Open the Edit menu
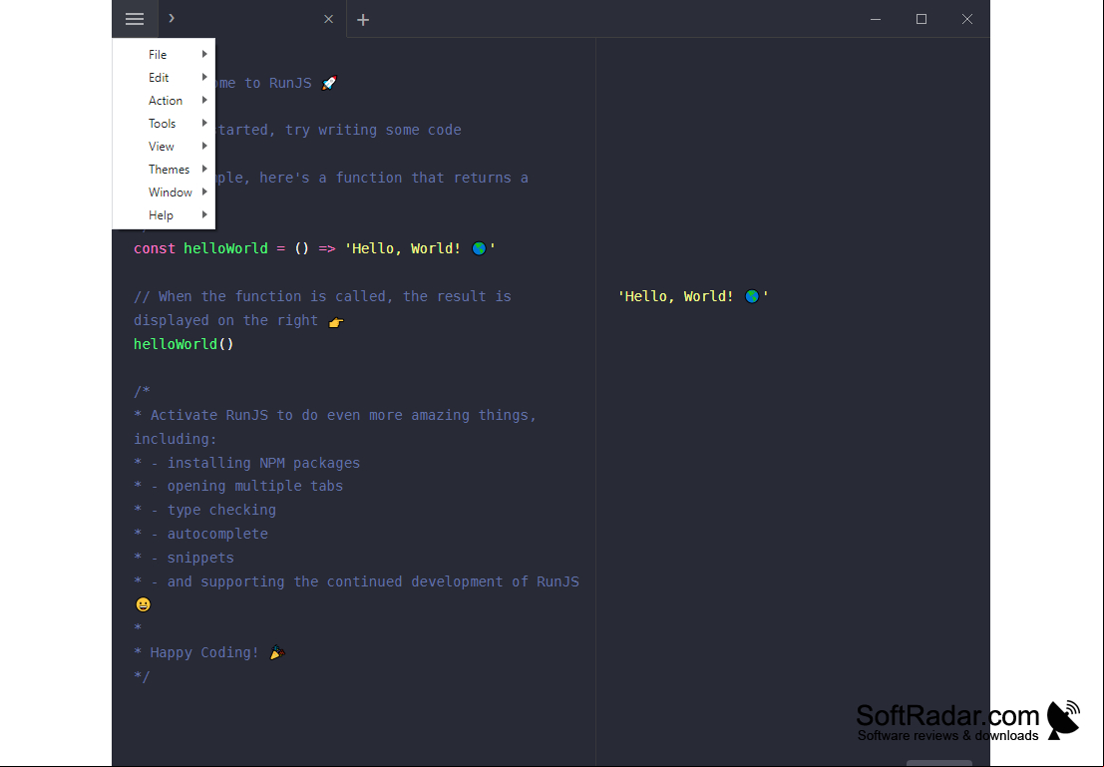 click(x=164, y=78)
